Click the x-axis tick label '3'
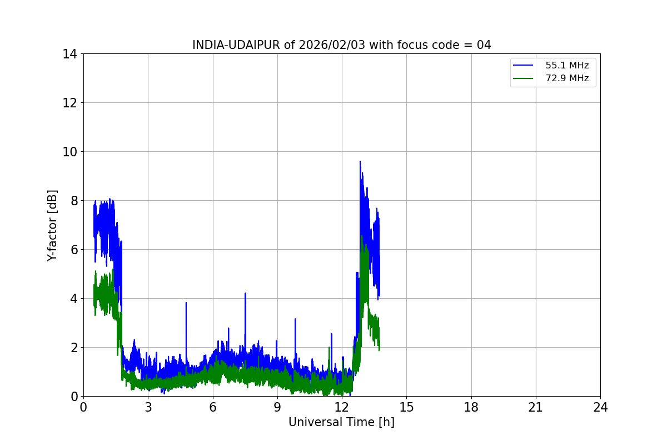 click(148, 407)
